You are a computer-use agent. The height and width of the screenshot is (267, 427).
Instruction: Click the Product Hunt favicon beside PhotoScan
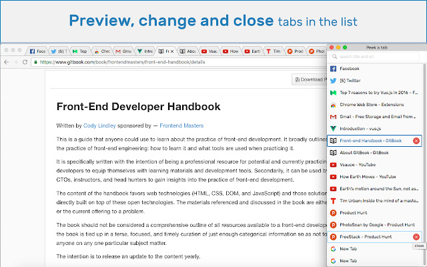tap(333, 225)
